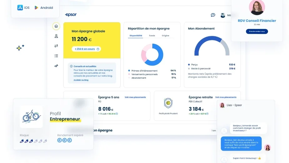Image resolution: width=289 pixels, height=163 pixels.
Task: Open the help chat bubble icon
Action: click(x=213, y=15)
